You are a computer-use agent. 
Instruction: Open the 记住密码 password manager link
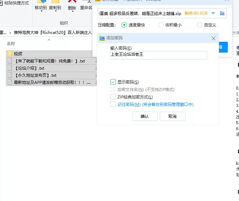pyautogui.click(x=155, y=105)
